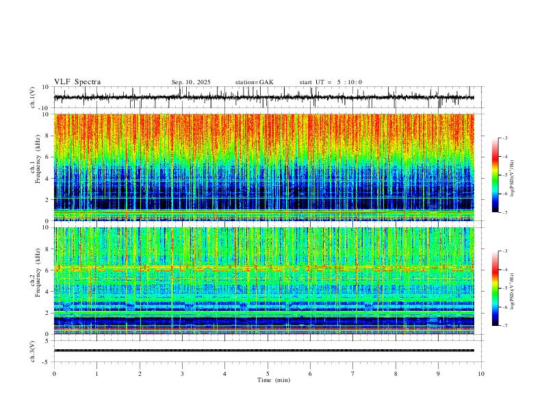
Task: Click the "9" tick label on Time axis
Action: 438,374
